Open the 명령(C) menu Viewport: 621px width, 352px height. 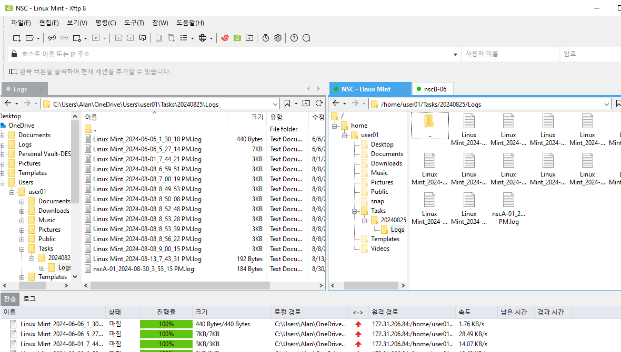coord(106,23)
